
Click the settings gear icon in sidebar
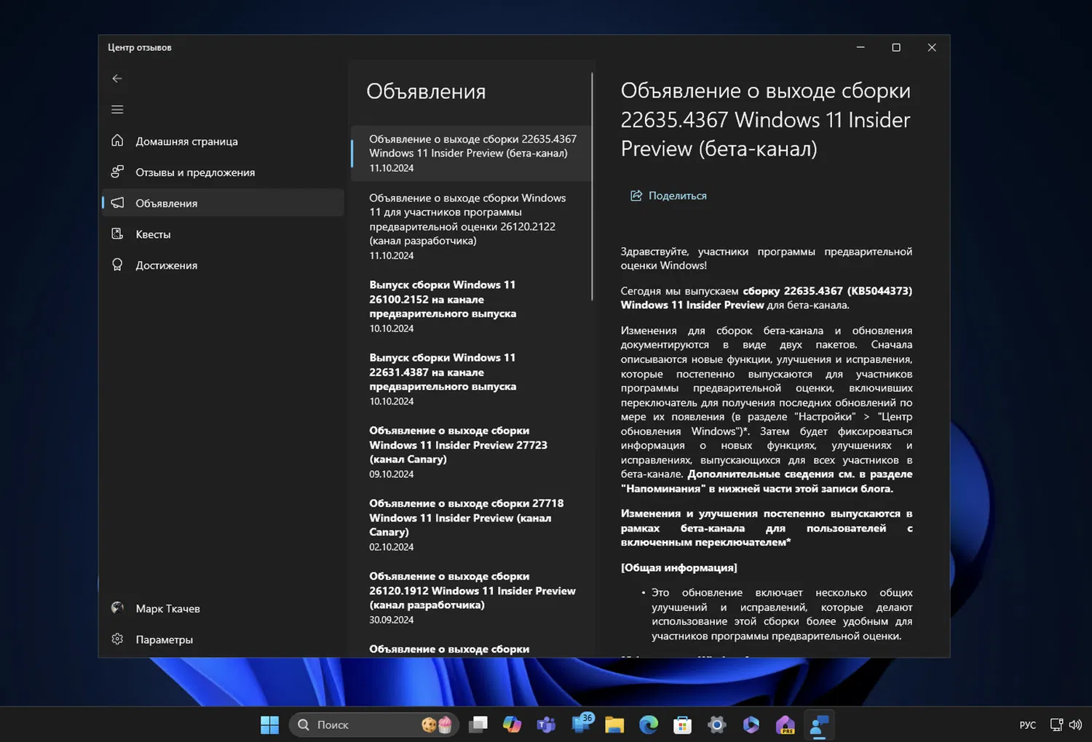pos(117,639)
